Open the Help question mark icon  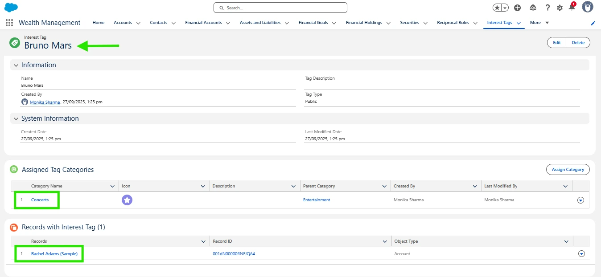(x=547, y=8)
